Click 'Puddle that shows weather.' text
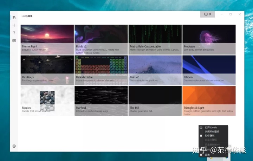The width and height of the screenshot is (253, 161). (x=36, y=111)
